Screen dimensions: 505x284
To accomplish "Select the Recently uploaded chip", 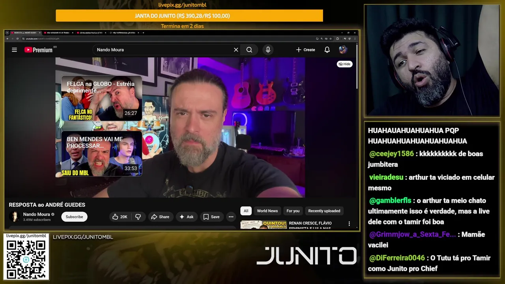I will pos(324,211).
